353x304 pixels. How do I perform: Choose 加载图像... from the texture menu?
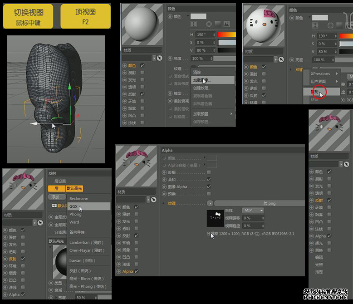pos(212,80)
